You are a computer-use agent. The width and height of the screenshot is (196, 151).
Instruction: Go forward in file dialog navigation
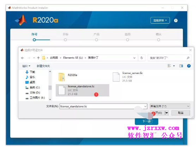pyautogui.click(x=29, y=58)
